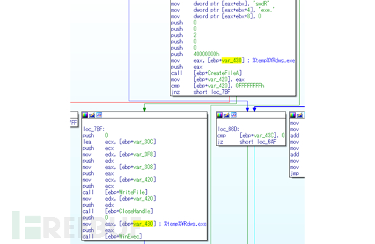Click the edit pencil icon on loc_66D block
The width and height of the screenshot is (375, 244).
227,116
